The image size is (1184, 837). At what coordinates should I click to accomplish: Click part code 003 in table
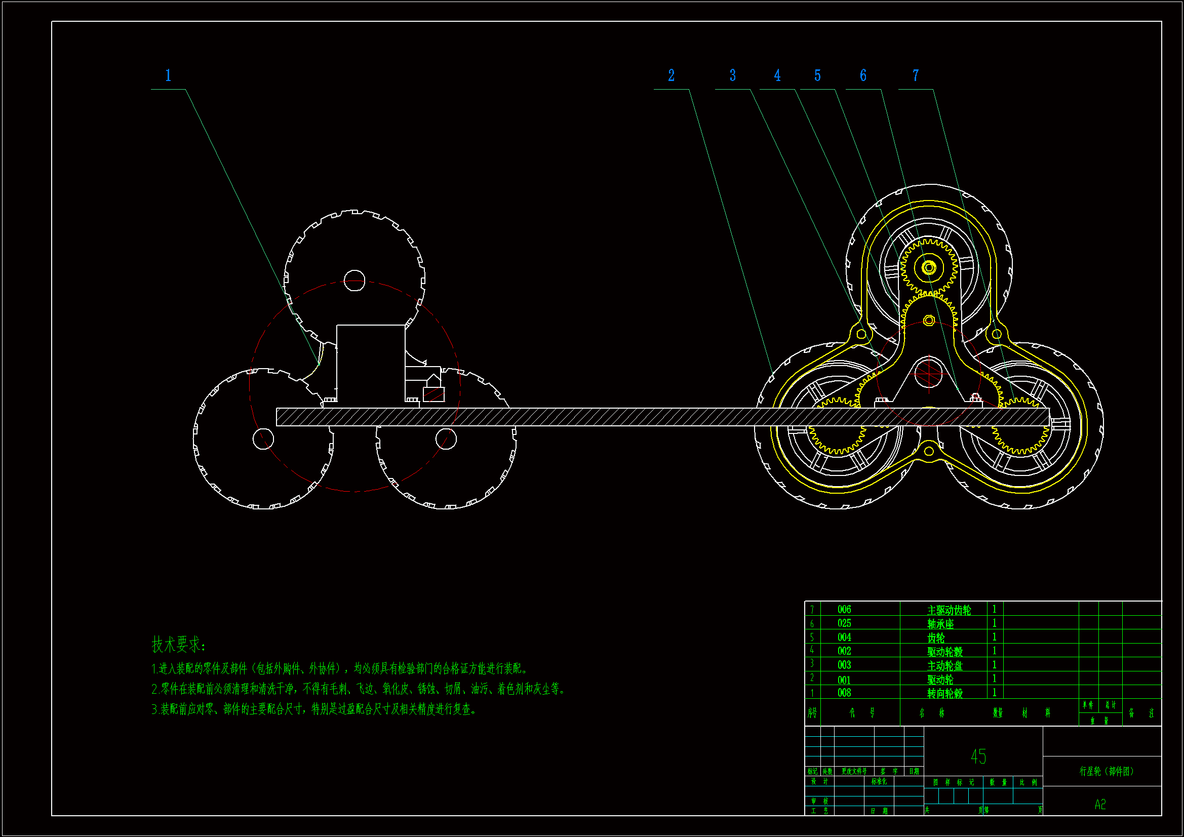tap(844, 665)
